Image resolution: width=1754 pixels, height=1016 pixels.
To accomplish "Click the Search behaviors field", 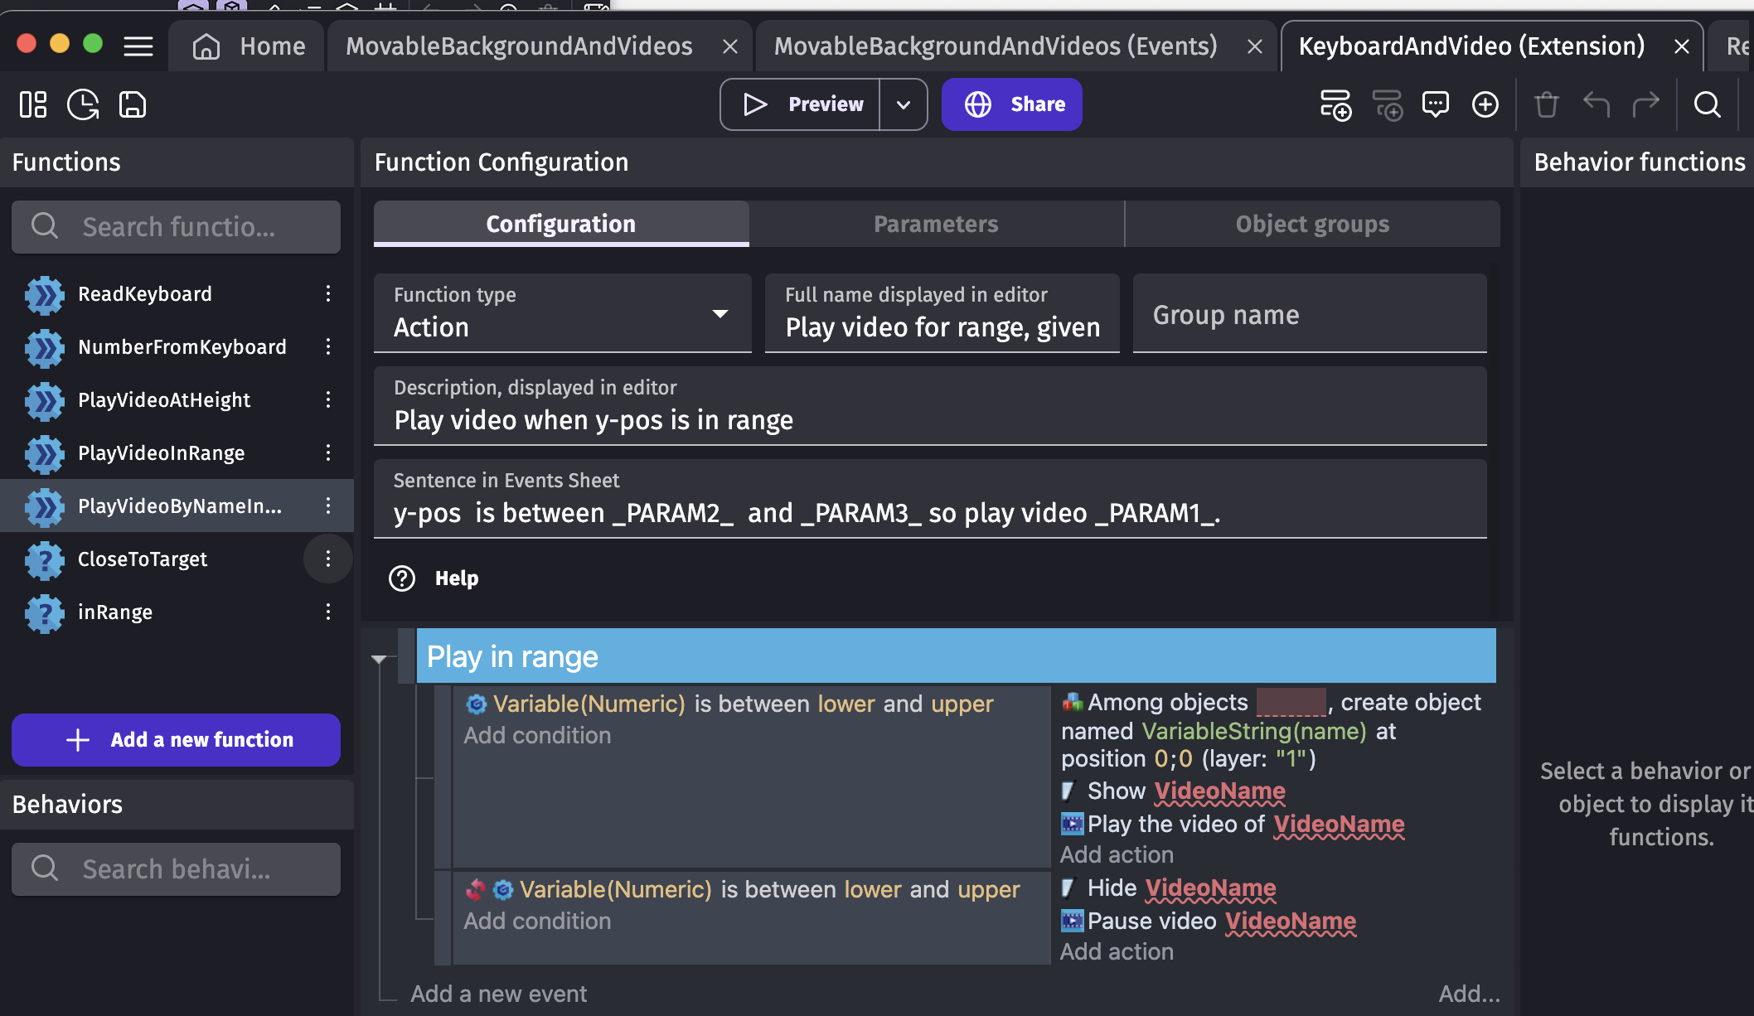I will point(176,868).
